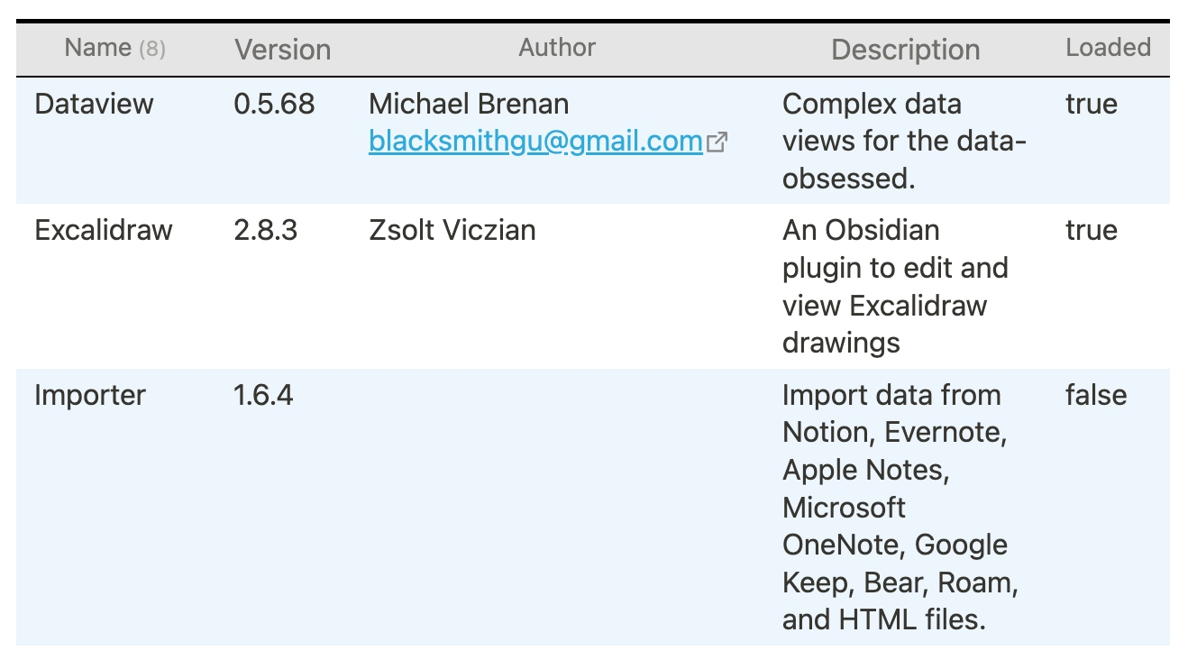
Task: Select the Importer description text
Action: tap(900, 507)
